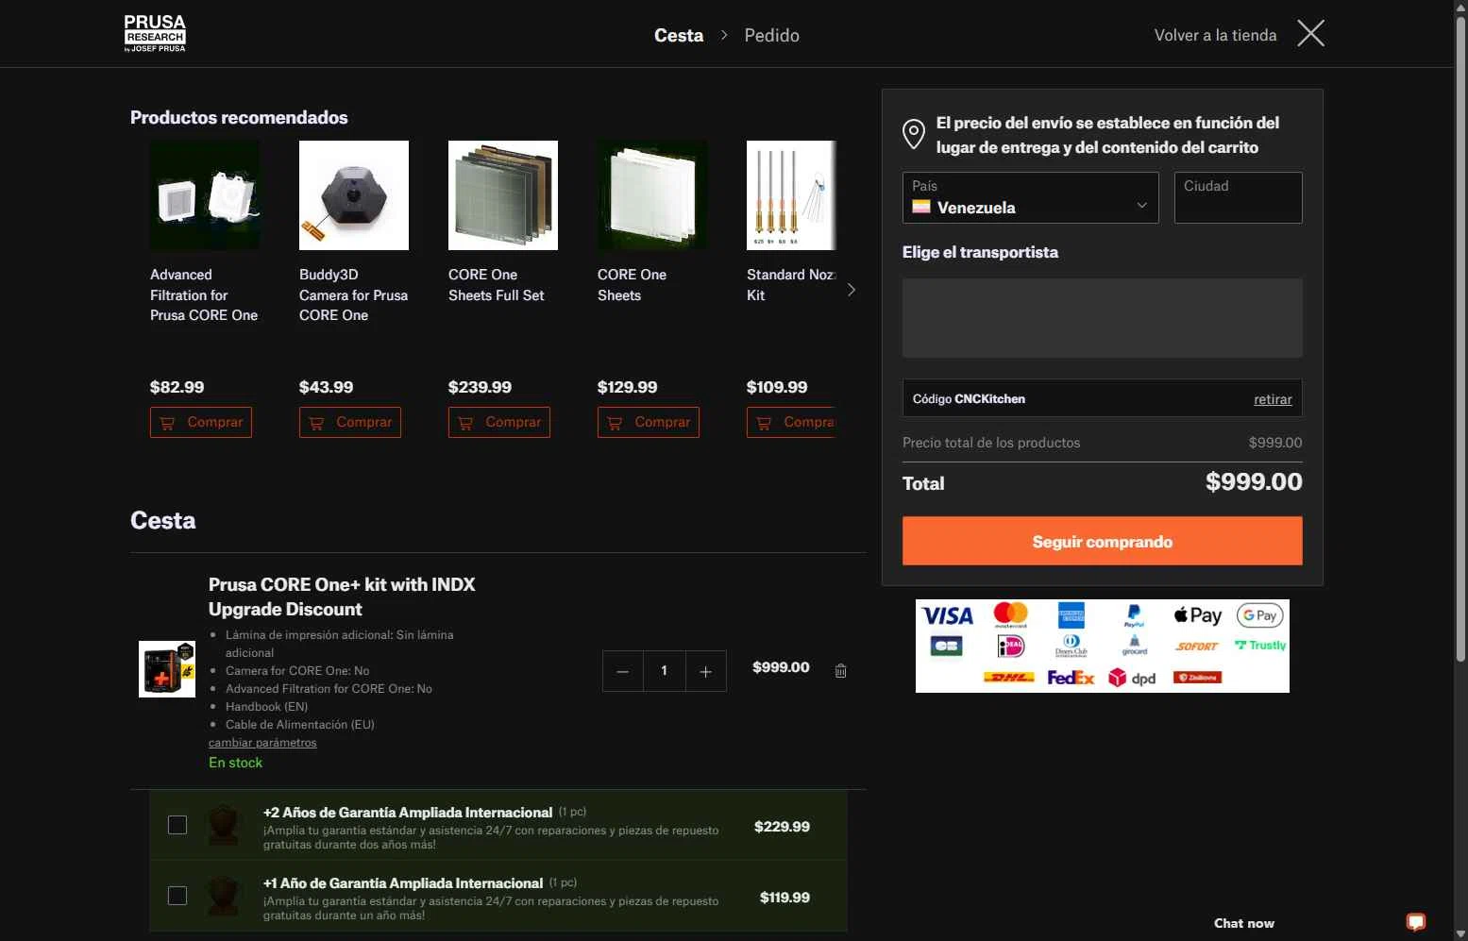The width and height of the screenshot is (1468, 941).
Task: Click the page vertical scrollbar
Action: pos(1460,340)
